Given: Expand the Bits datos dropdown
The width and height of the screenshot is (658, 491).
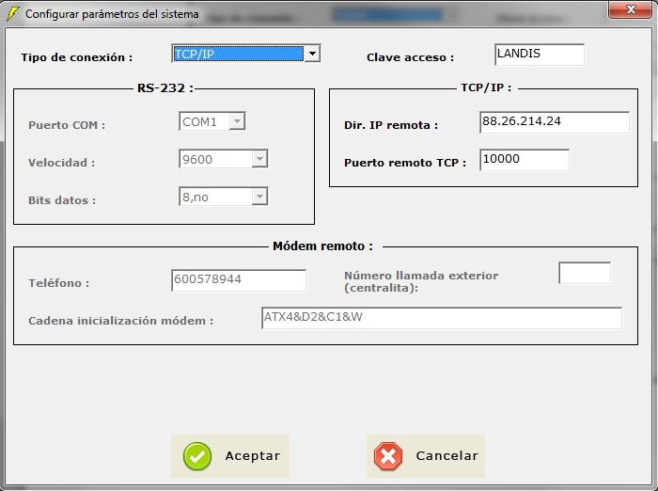Looking at the screenshot, I should click(x=259, y=197).
